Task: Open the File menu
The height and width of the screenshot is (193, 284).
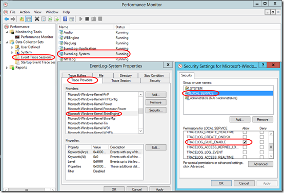Action: (13, 12)
